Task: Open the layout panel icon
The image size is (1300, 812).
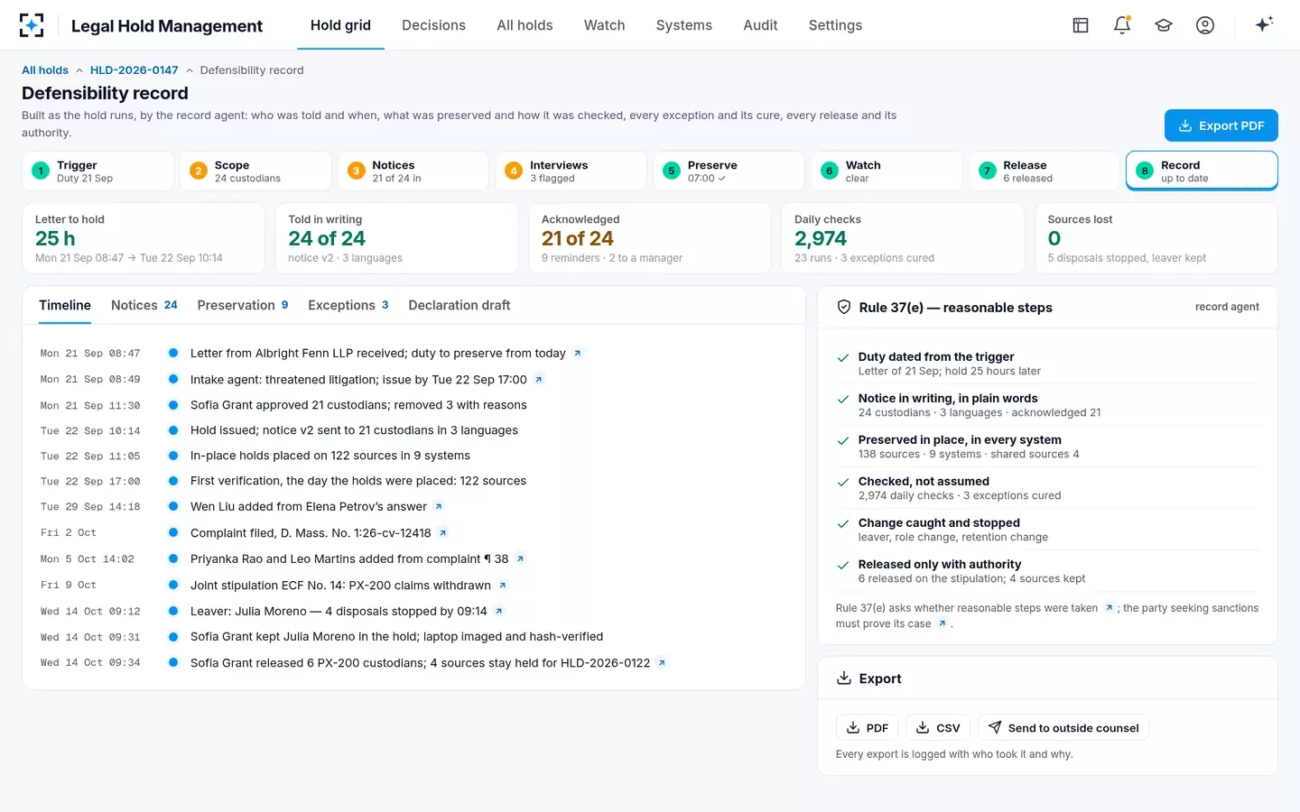Action: [x=1081, y=25]
